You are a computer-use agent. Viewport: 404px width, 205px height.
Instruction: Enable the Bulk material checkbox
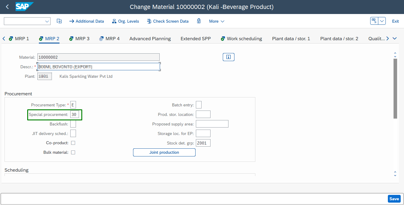click(73, 153)
